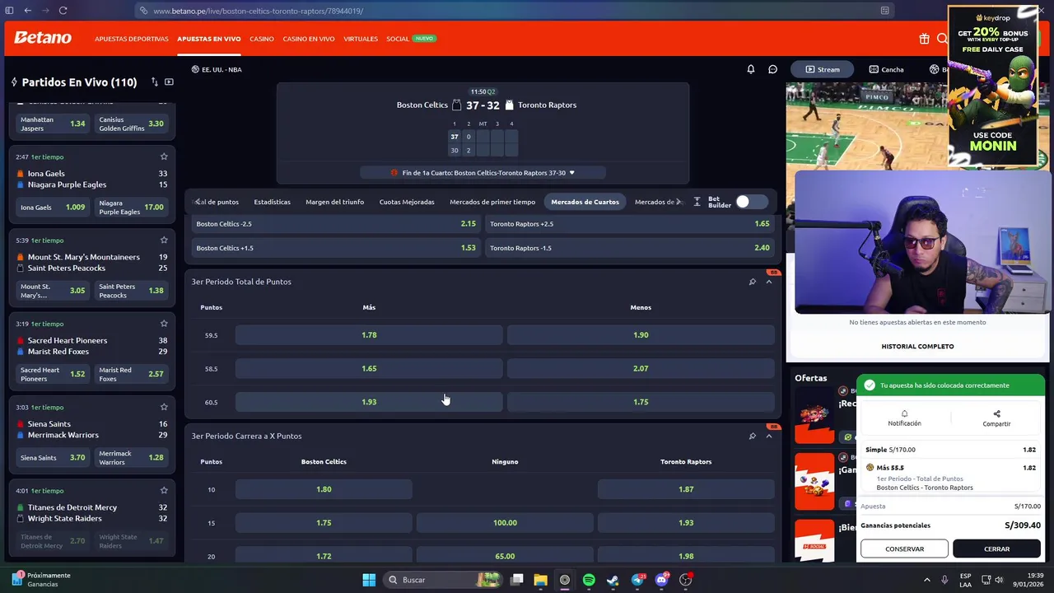Open the Social menu item
This screenshot has width=1054, height=593.
(398, 39)
